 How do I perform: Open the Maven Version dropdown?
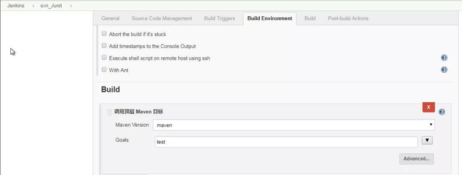tap(294, 125)
